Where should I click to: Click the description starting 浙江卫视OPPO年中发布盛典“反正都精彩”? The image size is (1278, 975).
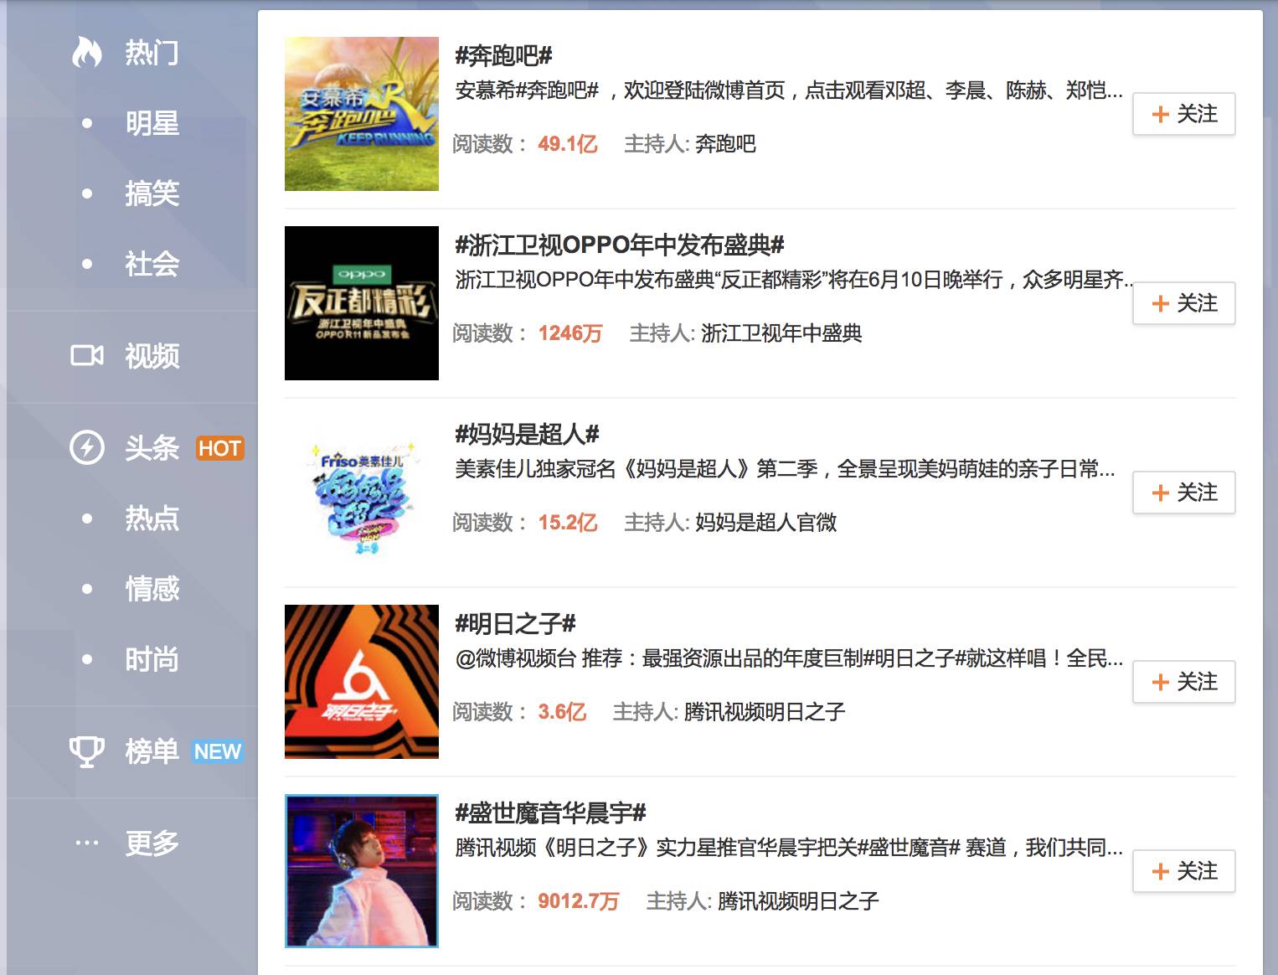(794, 280)
